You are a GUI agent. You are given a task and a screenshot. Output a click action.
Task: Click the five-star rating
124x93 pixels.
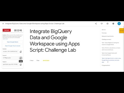(x=46, y=60)
